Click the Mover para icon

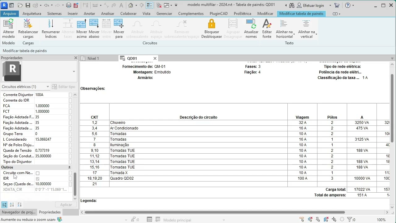tap(119, 24)
